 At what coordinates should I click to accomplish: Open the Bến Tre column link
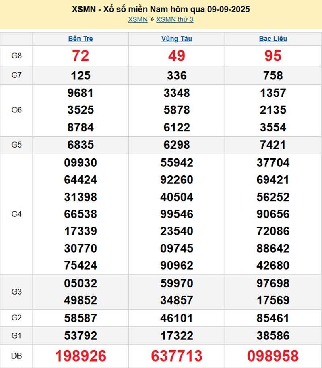[x=80, y=39]
